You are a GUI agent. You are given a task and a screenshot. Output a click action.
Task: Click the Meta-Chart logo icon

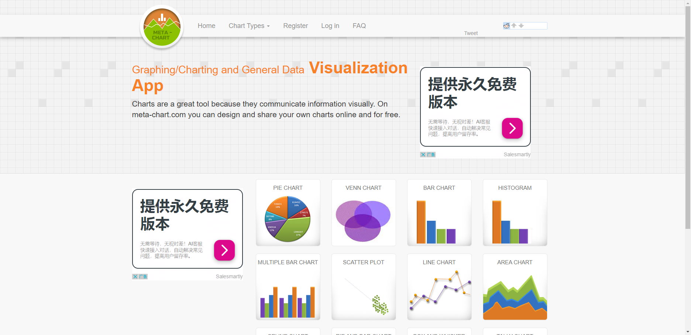point(162,27)
